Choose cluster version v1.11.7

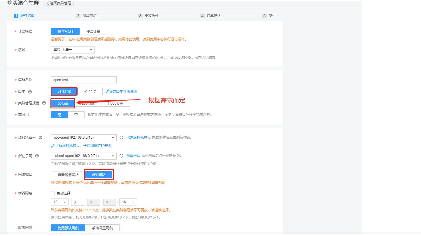[x=90, y=92]
